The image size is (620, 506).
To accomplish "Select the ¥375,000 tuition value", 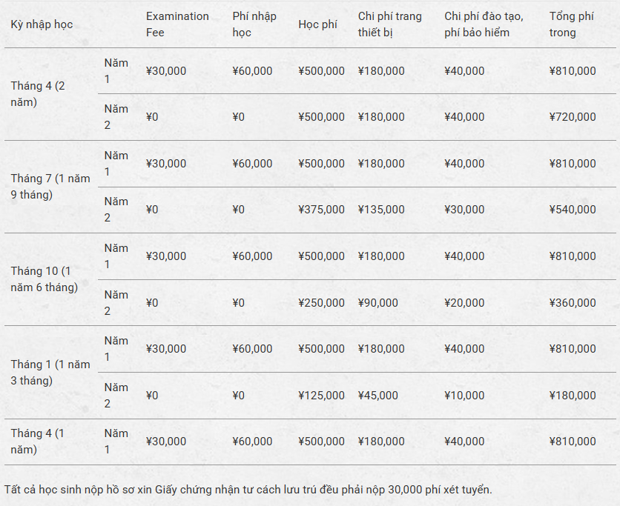I will pyautogui.click(x=321, y=210).
